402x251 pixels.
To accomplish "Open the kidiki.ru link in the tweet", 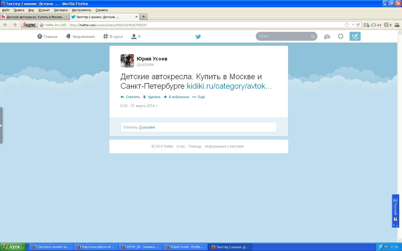I will click(x=229, y=86).
